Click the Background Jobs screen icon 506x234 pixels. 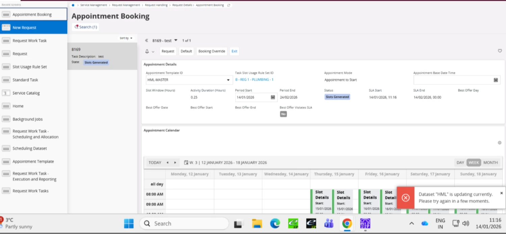[x=6, y=119]
